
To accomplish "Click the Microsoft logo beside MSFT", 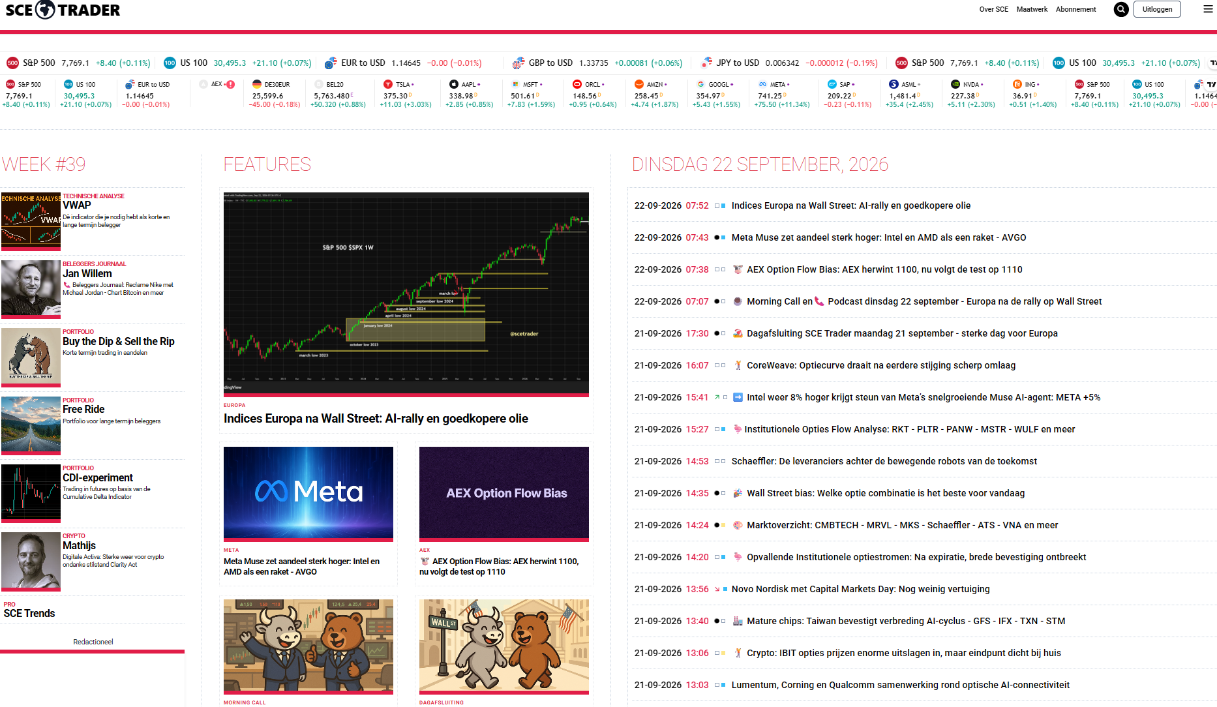I will (x=515, y=84).
